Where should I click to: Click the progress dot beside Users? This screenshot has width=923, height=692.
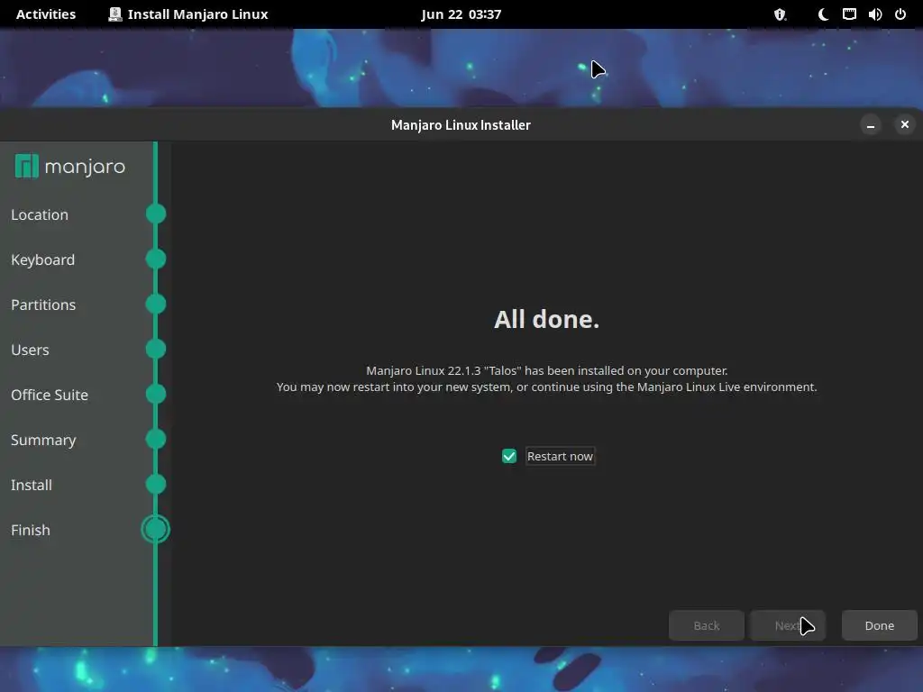click(x=156, y=349)
